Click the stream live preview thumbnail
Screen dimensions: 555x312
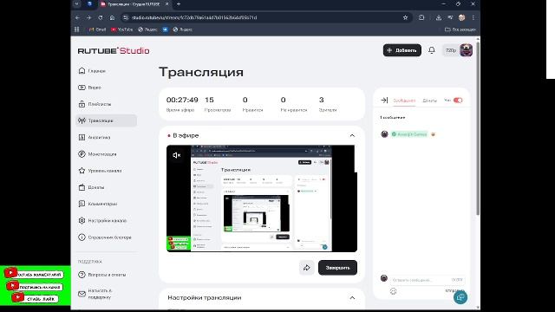coord(262,198)
